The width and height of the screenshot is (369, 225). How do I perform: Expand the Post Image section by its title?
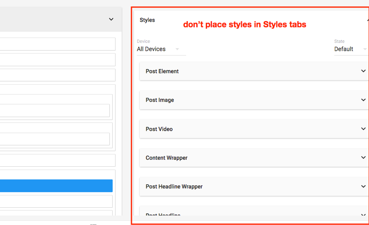tap(160, 100)
